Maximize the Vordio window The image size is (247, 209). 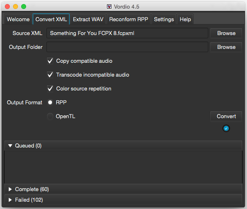[24, 7]
